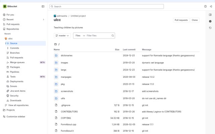Viewport: 215px width, 134px height.
Task: Open Branches in the sidebar
Action: point(15,53)
